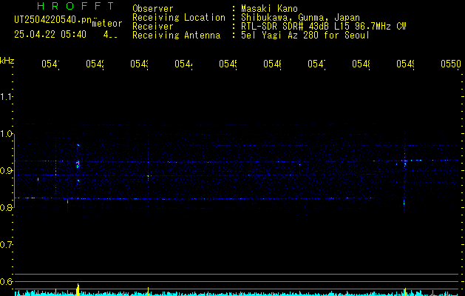Image resolution: width=465 pixels, height=296 pixels.
Task: Click receiver text RTL-SDR SDR# 43dB
Action: point(286,27)
